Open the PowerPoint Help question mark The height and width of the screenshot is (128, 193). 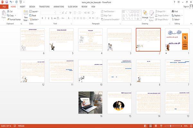174,2
